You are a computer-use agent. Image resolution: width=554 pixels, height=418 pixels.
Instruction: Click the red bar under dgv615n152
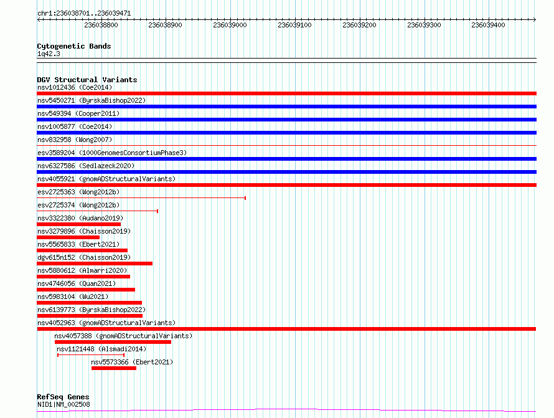pos(95,264)
